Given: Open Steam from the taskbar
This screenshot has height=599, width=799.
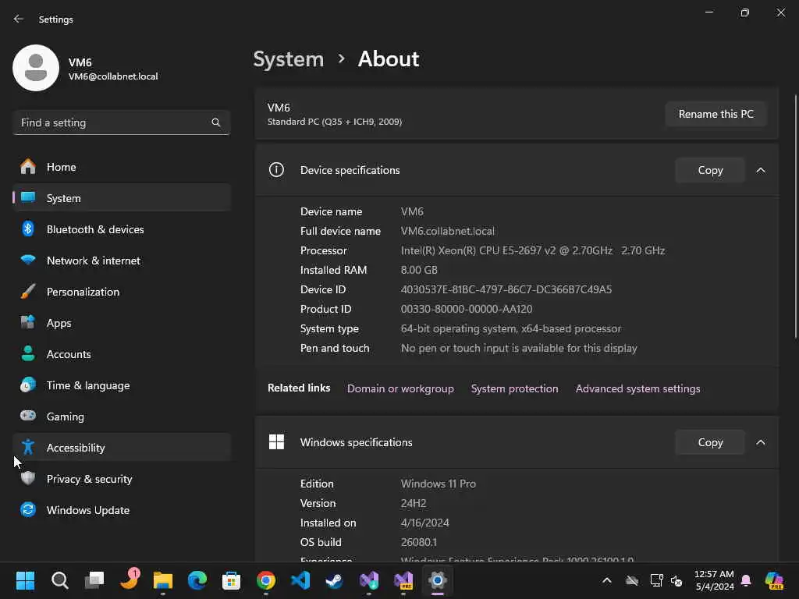Looking at the screenshot, I should coord(334,580).
